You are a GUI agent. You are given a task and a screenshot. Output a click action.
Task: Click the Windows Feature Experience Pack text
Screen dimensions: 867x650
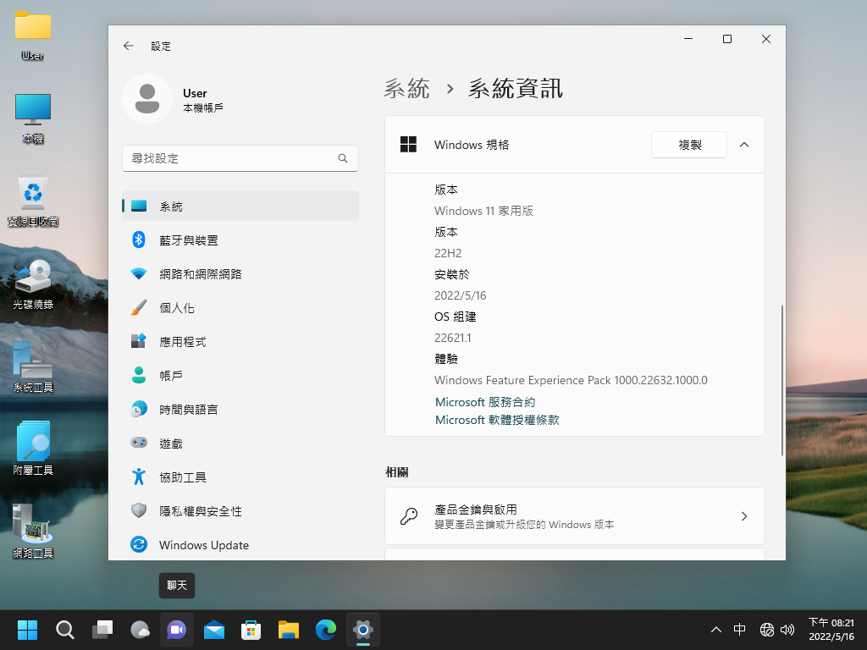coord(571,380)
